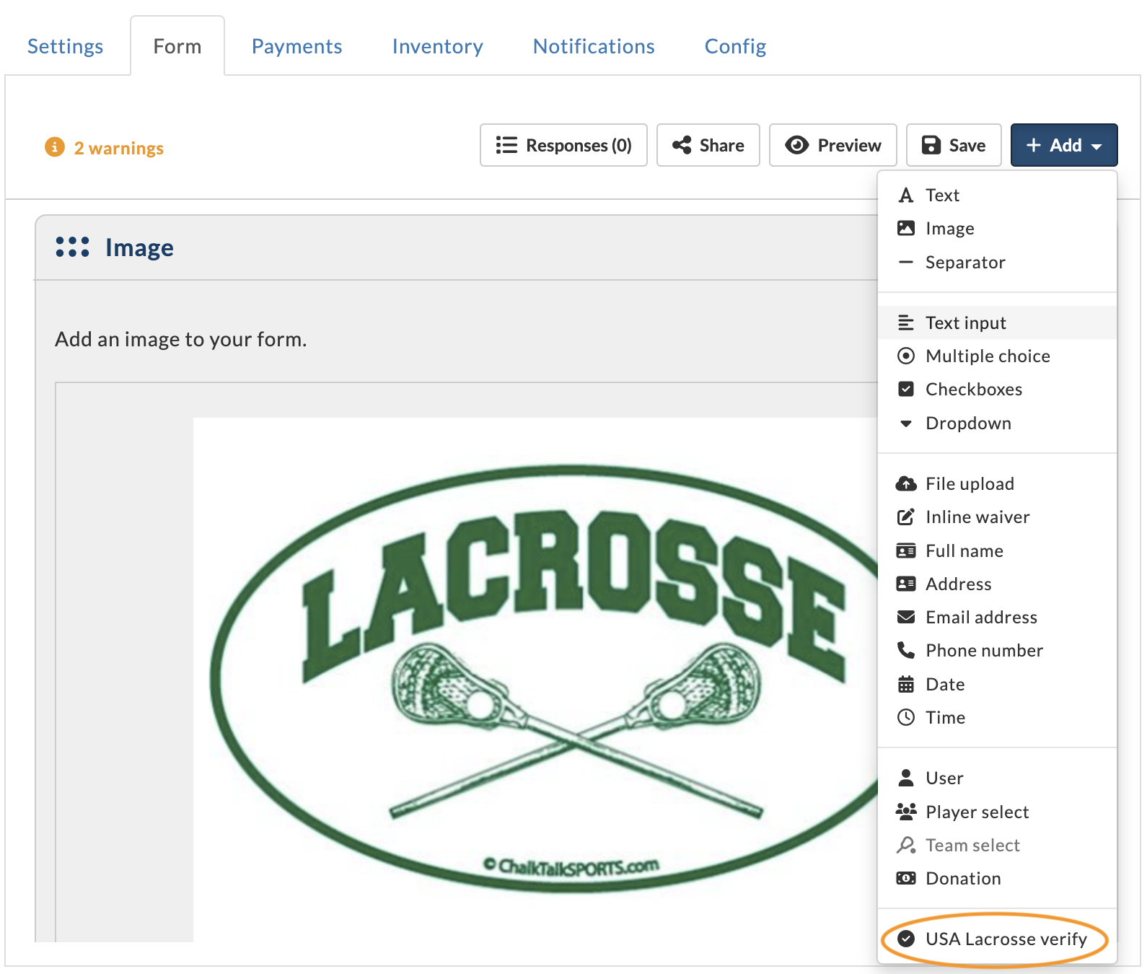Viewport: 1147px width, 974px height.
Task: Open Responses (0) list
Action: (x=563, y=145)
